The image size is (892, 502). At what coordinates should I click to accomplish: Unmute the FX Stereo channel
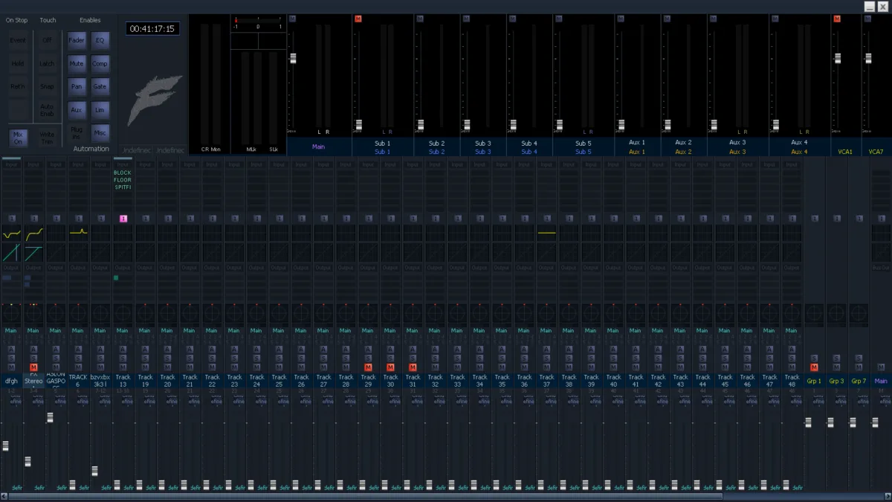click(x=33, y=367)
